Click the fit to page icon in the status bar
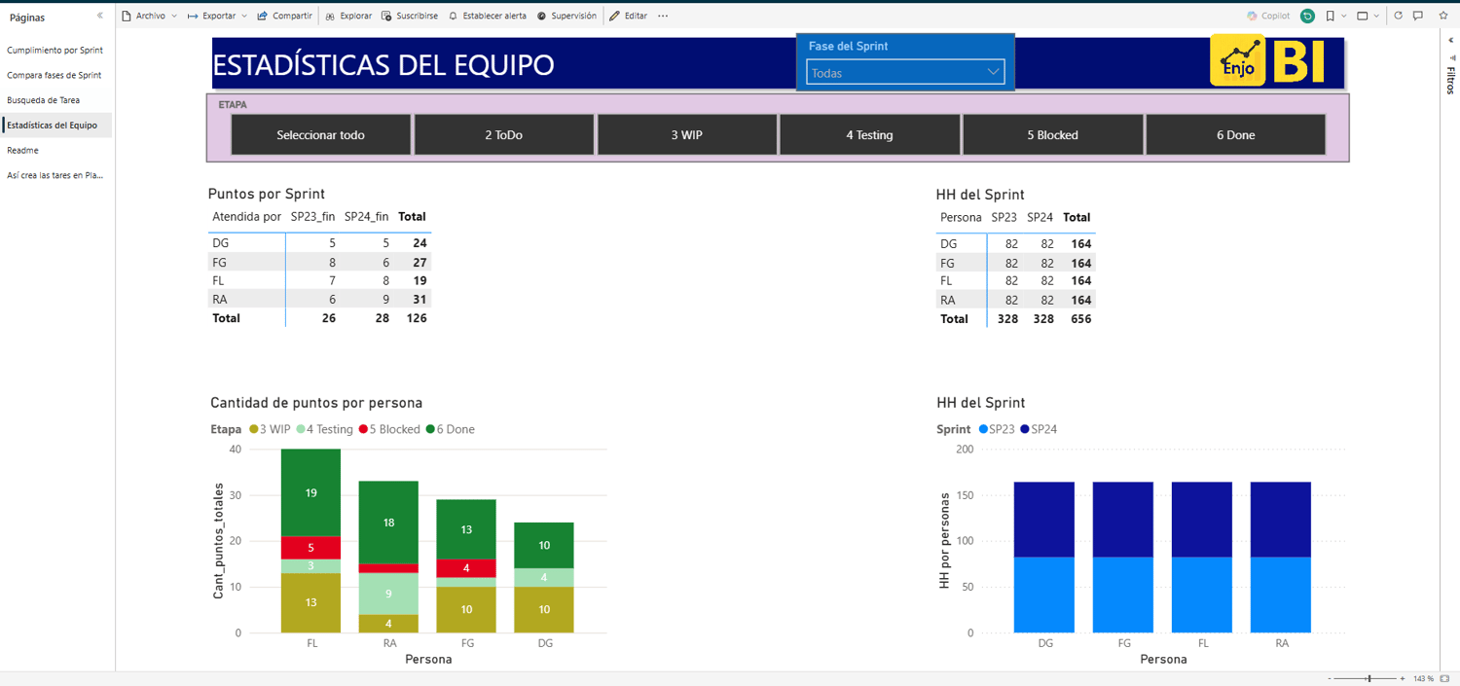This screenshot has width=1460, height=686. tap(1444, 678)
